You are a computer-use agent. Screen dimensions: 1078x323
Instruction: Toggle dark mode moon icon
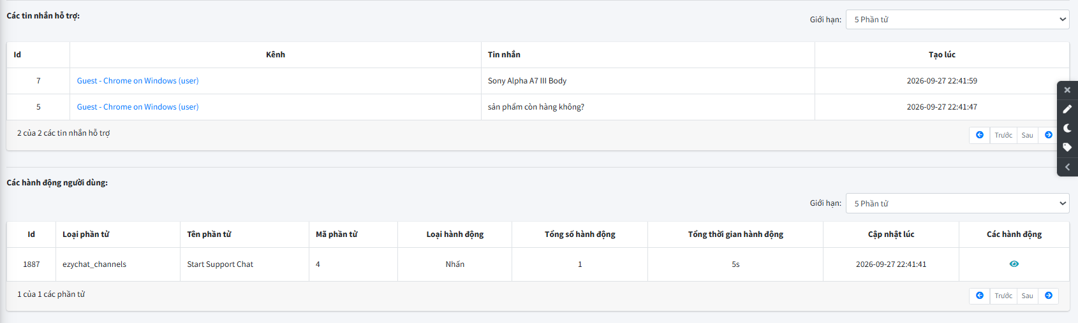1067,128
